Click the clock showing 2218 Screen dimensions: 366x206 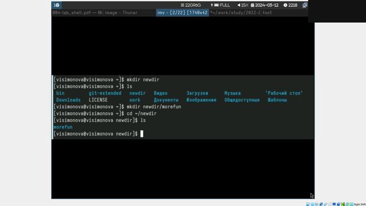(291, 5)
